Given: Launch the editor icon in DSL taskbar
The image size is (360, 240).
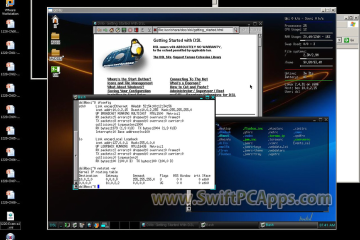Looking at the screenshot, I should 82,225.
